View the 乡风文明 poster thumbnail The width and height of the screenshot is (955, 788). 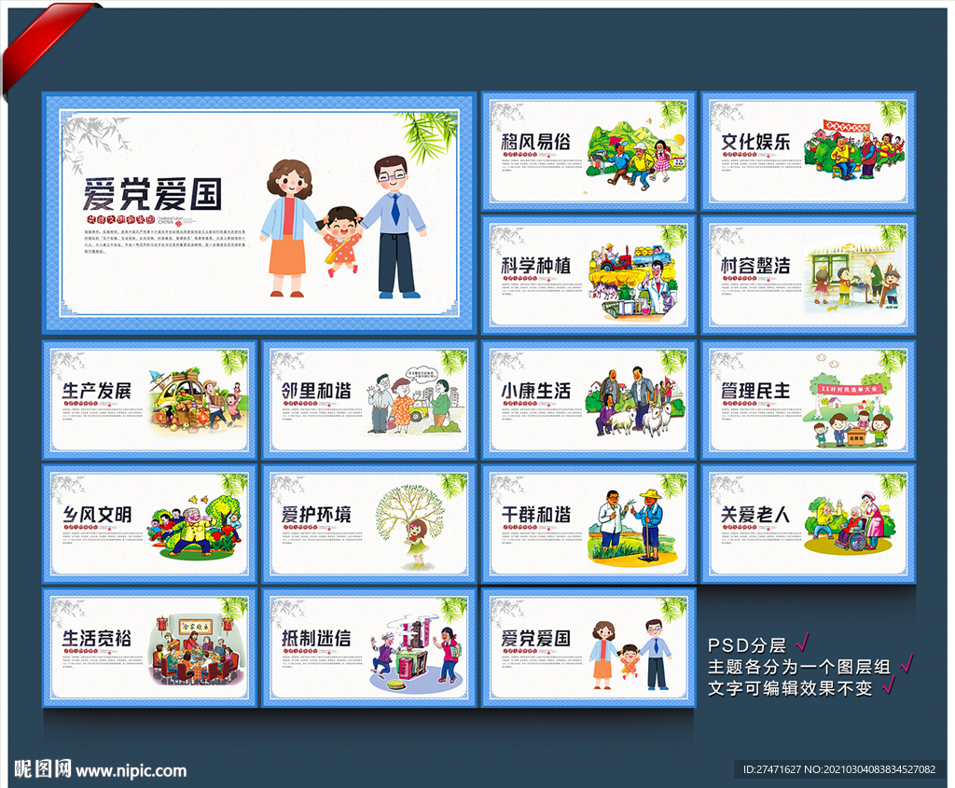(150, 524)
